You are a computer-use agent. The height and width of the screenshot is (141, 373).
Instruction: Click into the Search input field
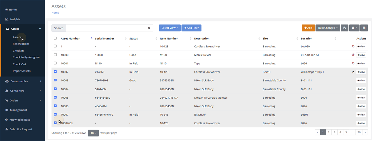(x=106, y=28)
